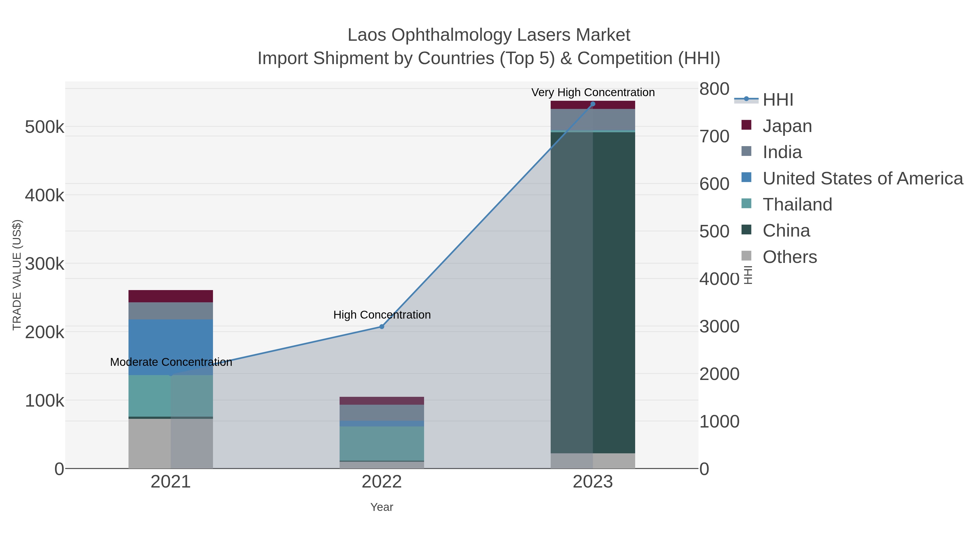
Task: Click the 2021 Others gray bar segment
Action: (170, 444)
